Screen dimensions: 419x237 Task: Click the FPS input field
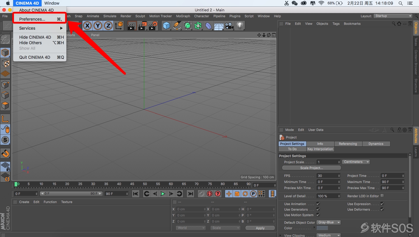coord(328,176)
